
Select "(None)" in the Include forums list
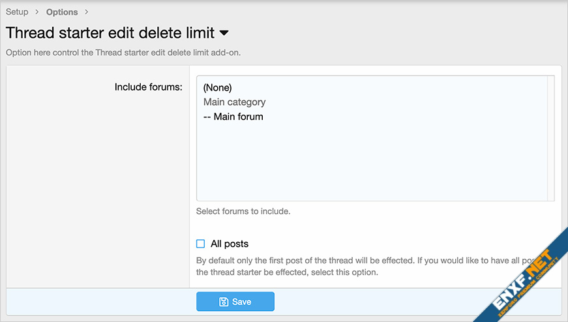[x=218, y=87]
